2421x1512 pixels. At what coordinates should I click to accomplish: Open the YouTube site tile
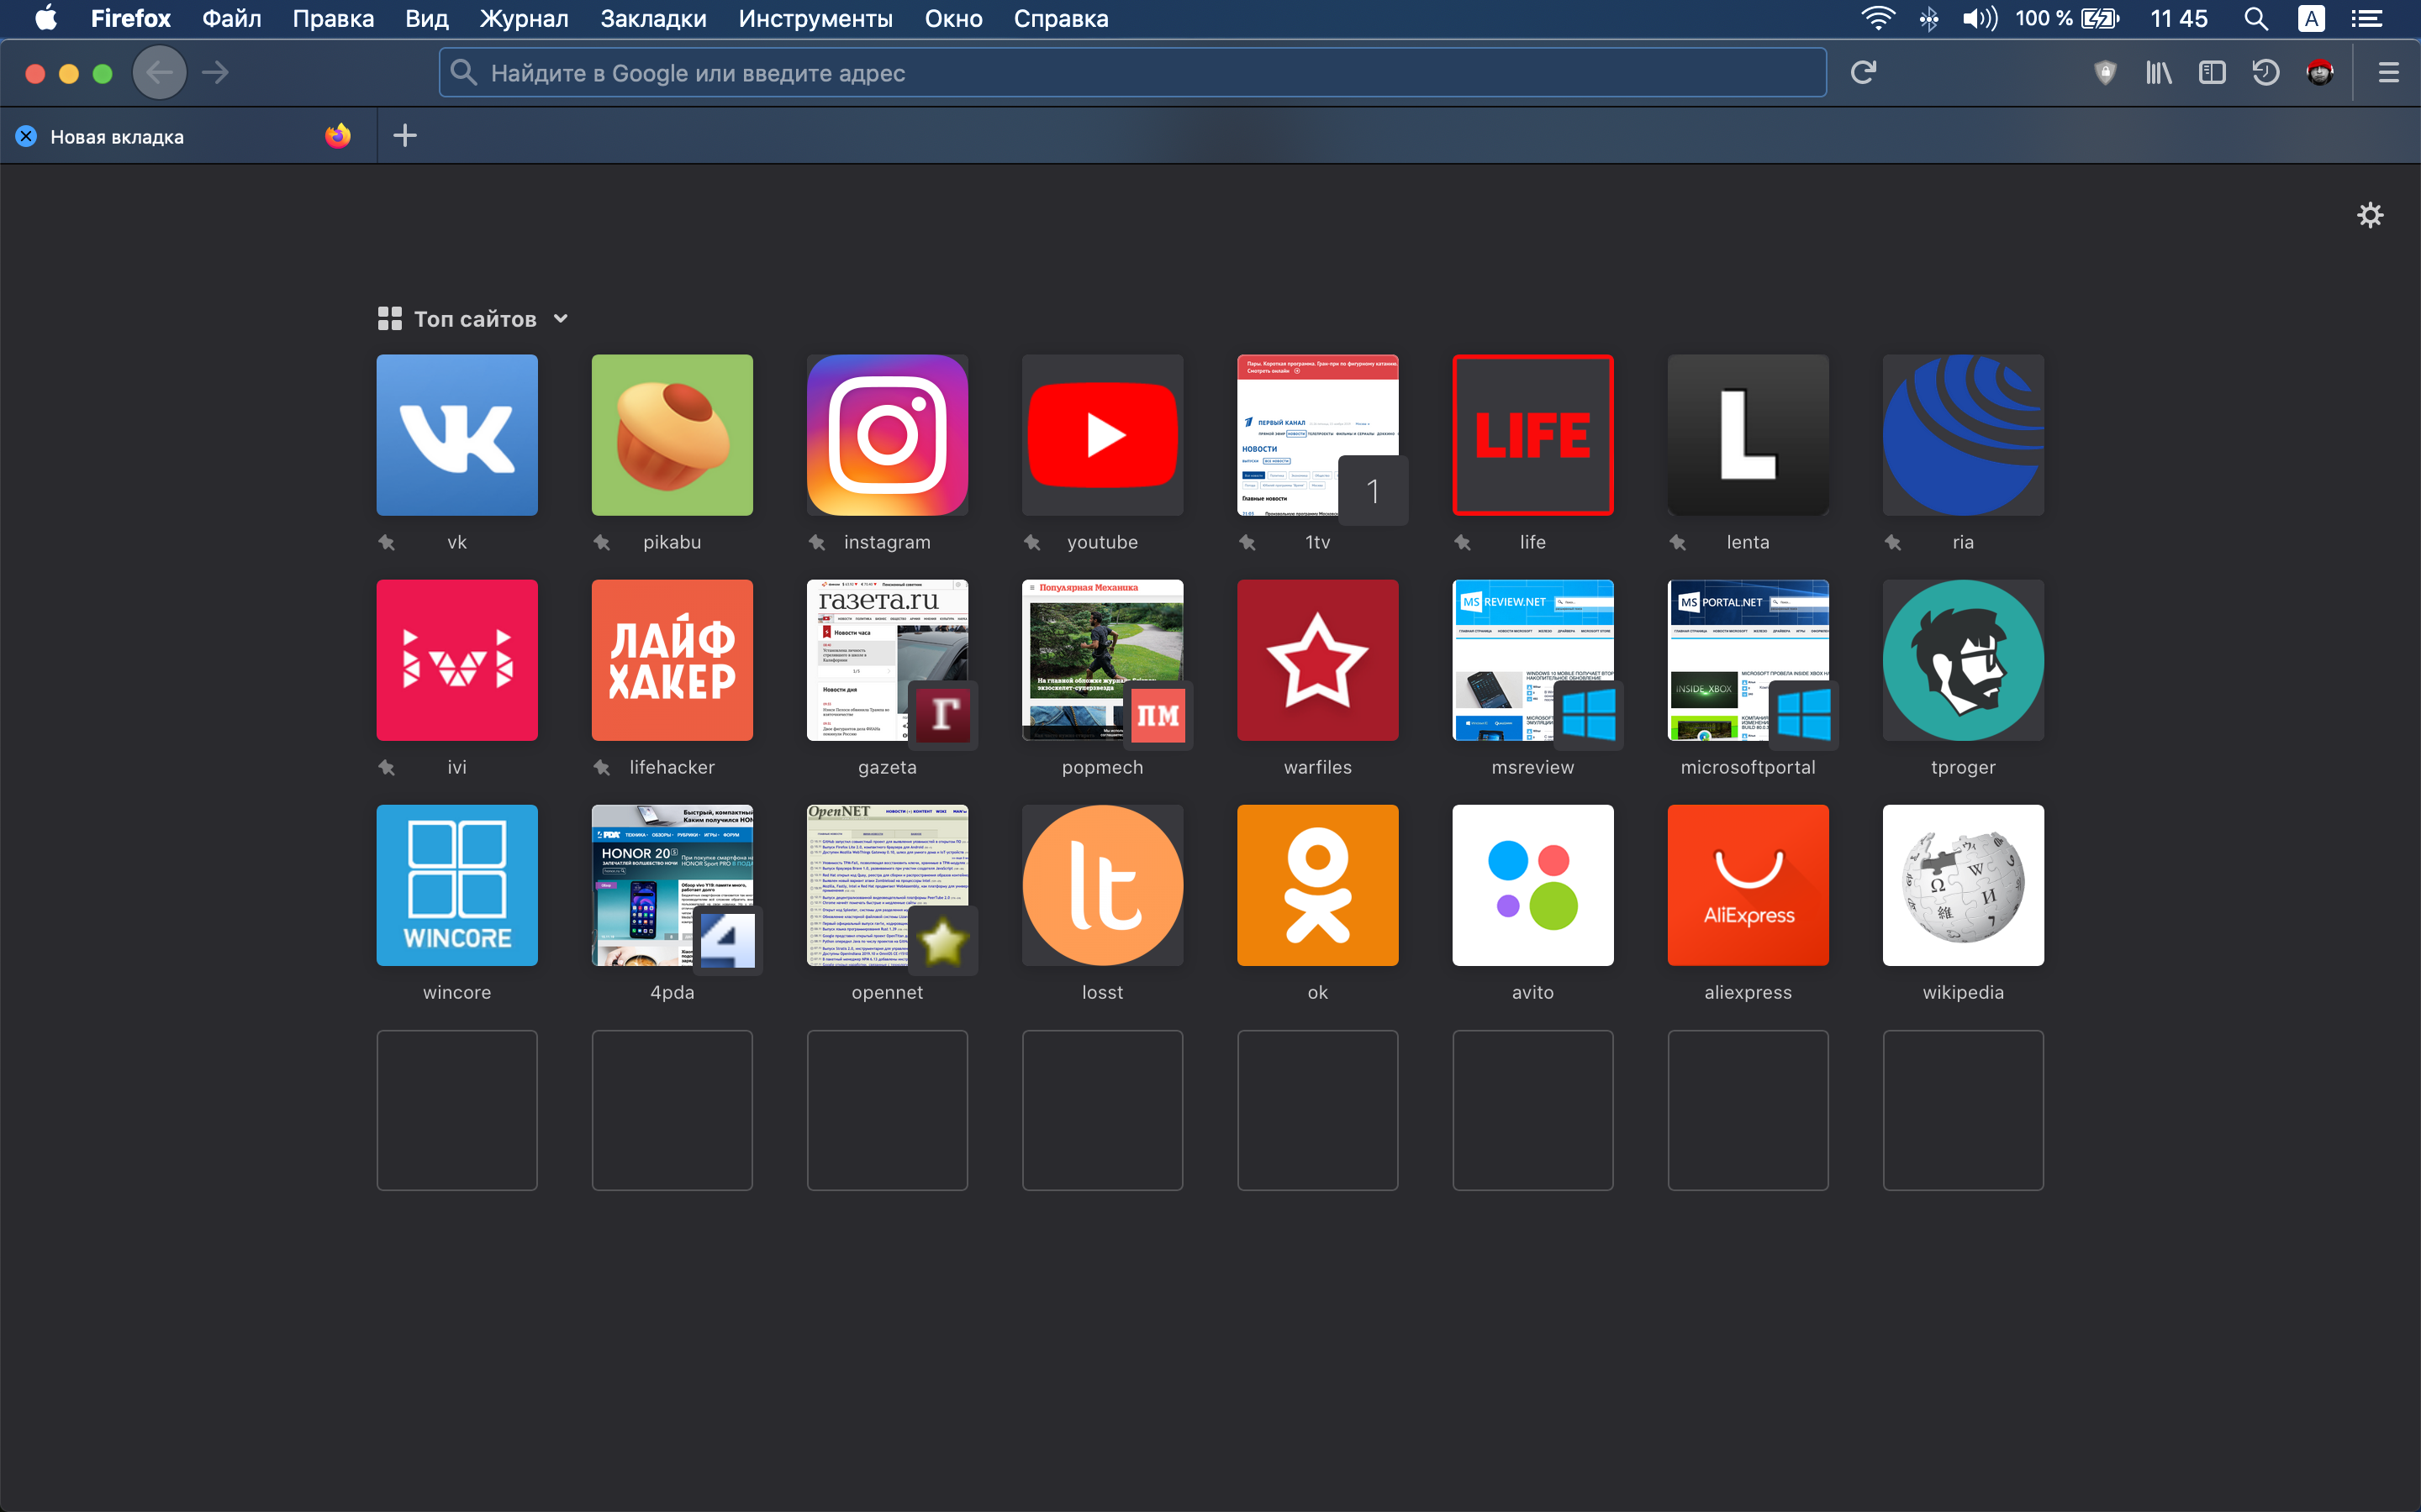[x=1101, y=435]
